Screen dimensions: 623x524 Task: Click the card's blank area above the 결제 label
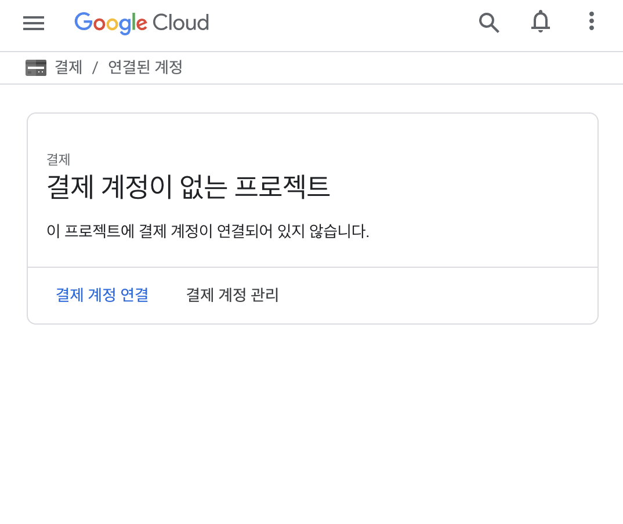[x=312, y=133]
